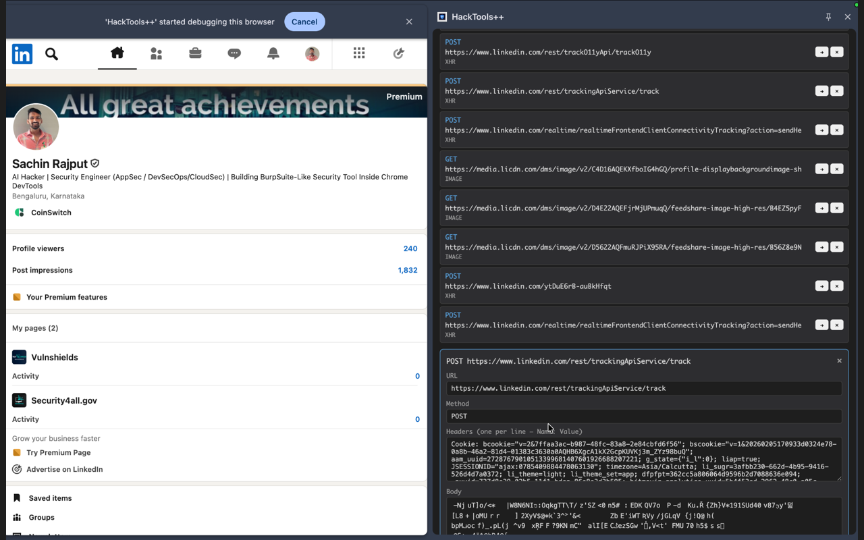The image size is (864, 540).
Task: Click the 'My pages (2)' heading
Action: 35,328
